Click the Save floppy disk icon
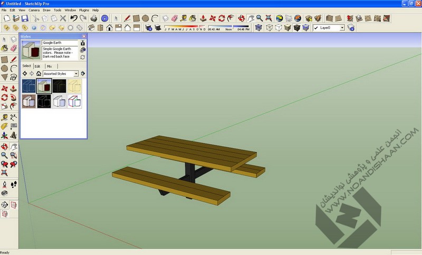Viewport: 422px width, 255px height. point(25,18)
